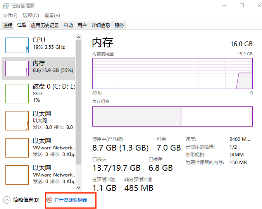Open the 查看(V) menu
This screenshot has height=209, width=262.
52,15
